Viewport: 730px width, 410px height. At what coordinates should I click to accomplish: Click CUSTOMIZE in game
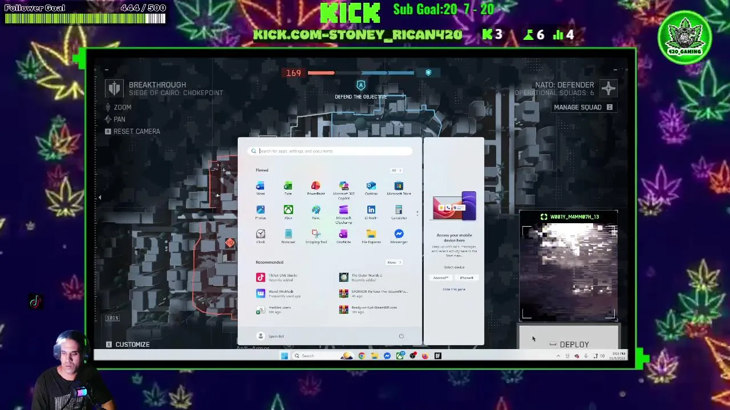pyautogui.click(x=128, y=345)
